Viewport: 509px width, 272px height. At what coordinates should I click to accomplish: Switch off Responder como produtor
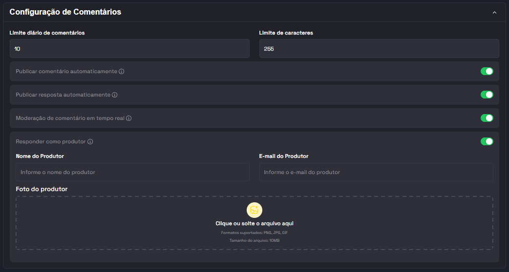point(487,141)
